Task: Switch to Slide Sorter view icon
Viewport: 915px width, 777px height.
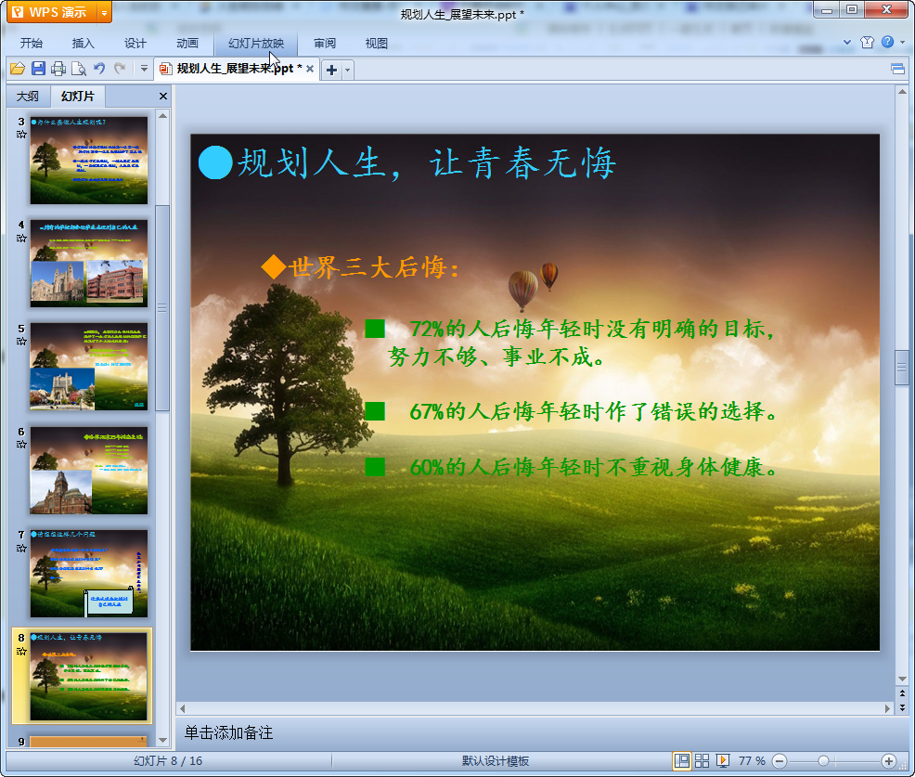Action: [702, 760]
